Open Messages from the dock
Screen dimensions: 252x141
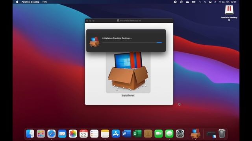[x=169, y=134]
